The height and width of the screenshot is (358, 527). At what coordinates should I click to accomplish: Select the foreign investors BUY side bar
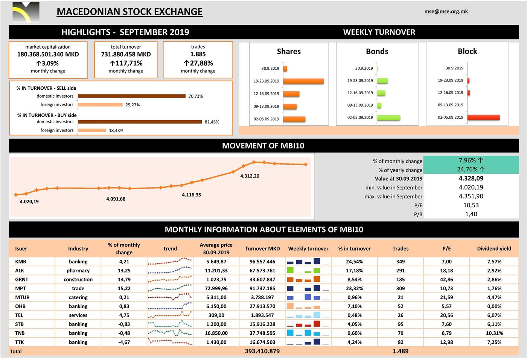(x=92, y=130)
